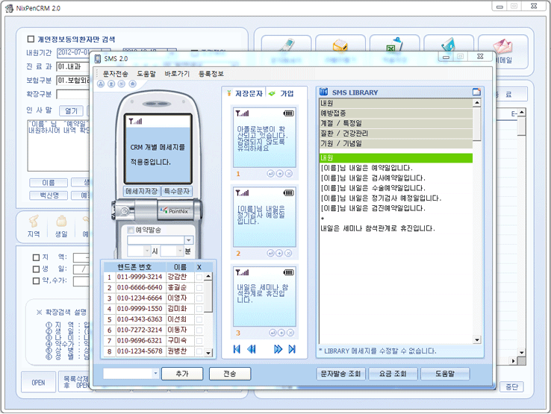Click SMS LIBRARY panel window icon
Screen dimensions: 551x414
pos(476,92)
